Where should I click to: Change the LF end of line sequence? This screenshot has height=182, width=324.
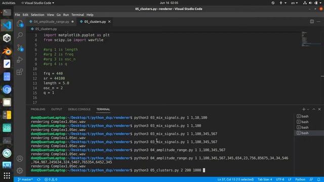[x=290, y=179]
